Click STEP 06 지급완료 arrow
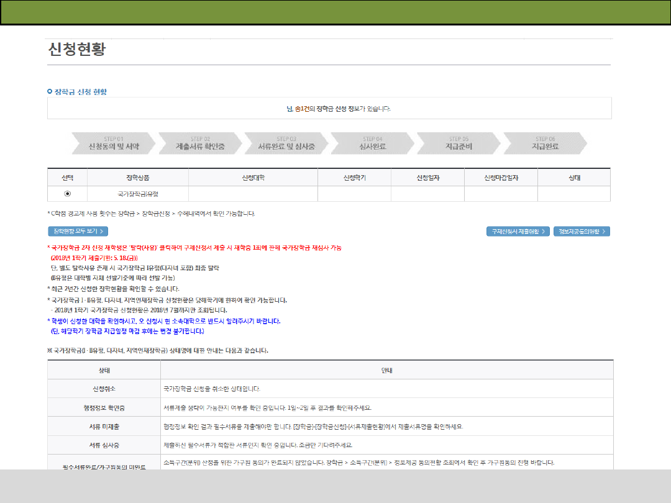671x503 pixels. tap(545, 143)
